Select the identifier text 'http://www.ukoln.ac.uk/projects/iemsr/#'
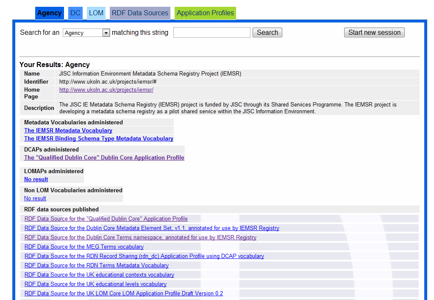The height and width of the screenshot is (300, 434). (x=108, y=82)
